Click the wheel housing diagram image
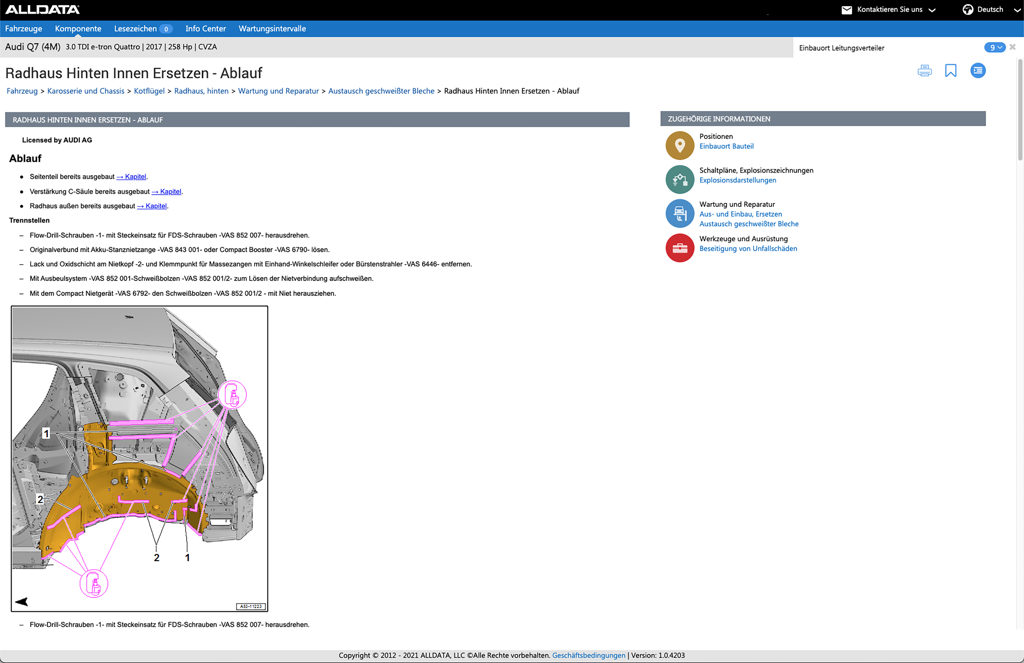Screen dimensions: 1024x663 click(x=140, y=458)
